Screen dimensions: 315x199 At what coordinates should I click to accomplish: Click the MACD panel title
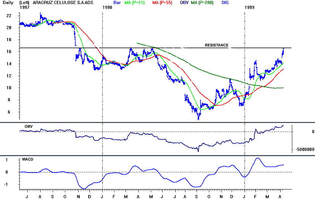(x=28, y=159)
